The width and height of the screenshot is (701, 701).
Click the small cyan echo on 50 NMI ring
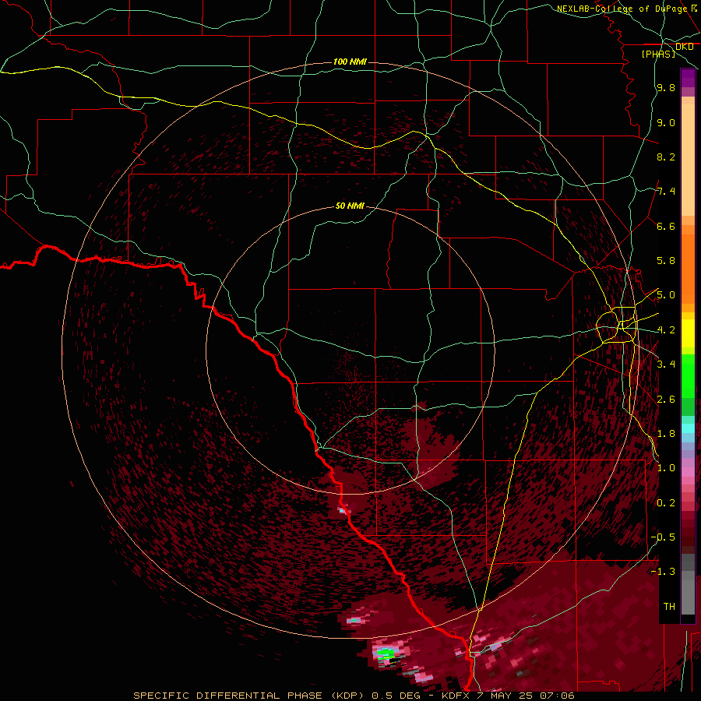coord(343,510)
